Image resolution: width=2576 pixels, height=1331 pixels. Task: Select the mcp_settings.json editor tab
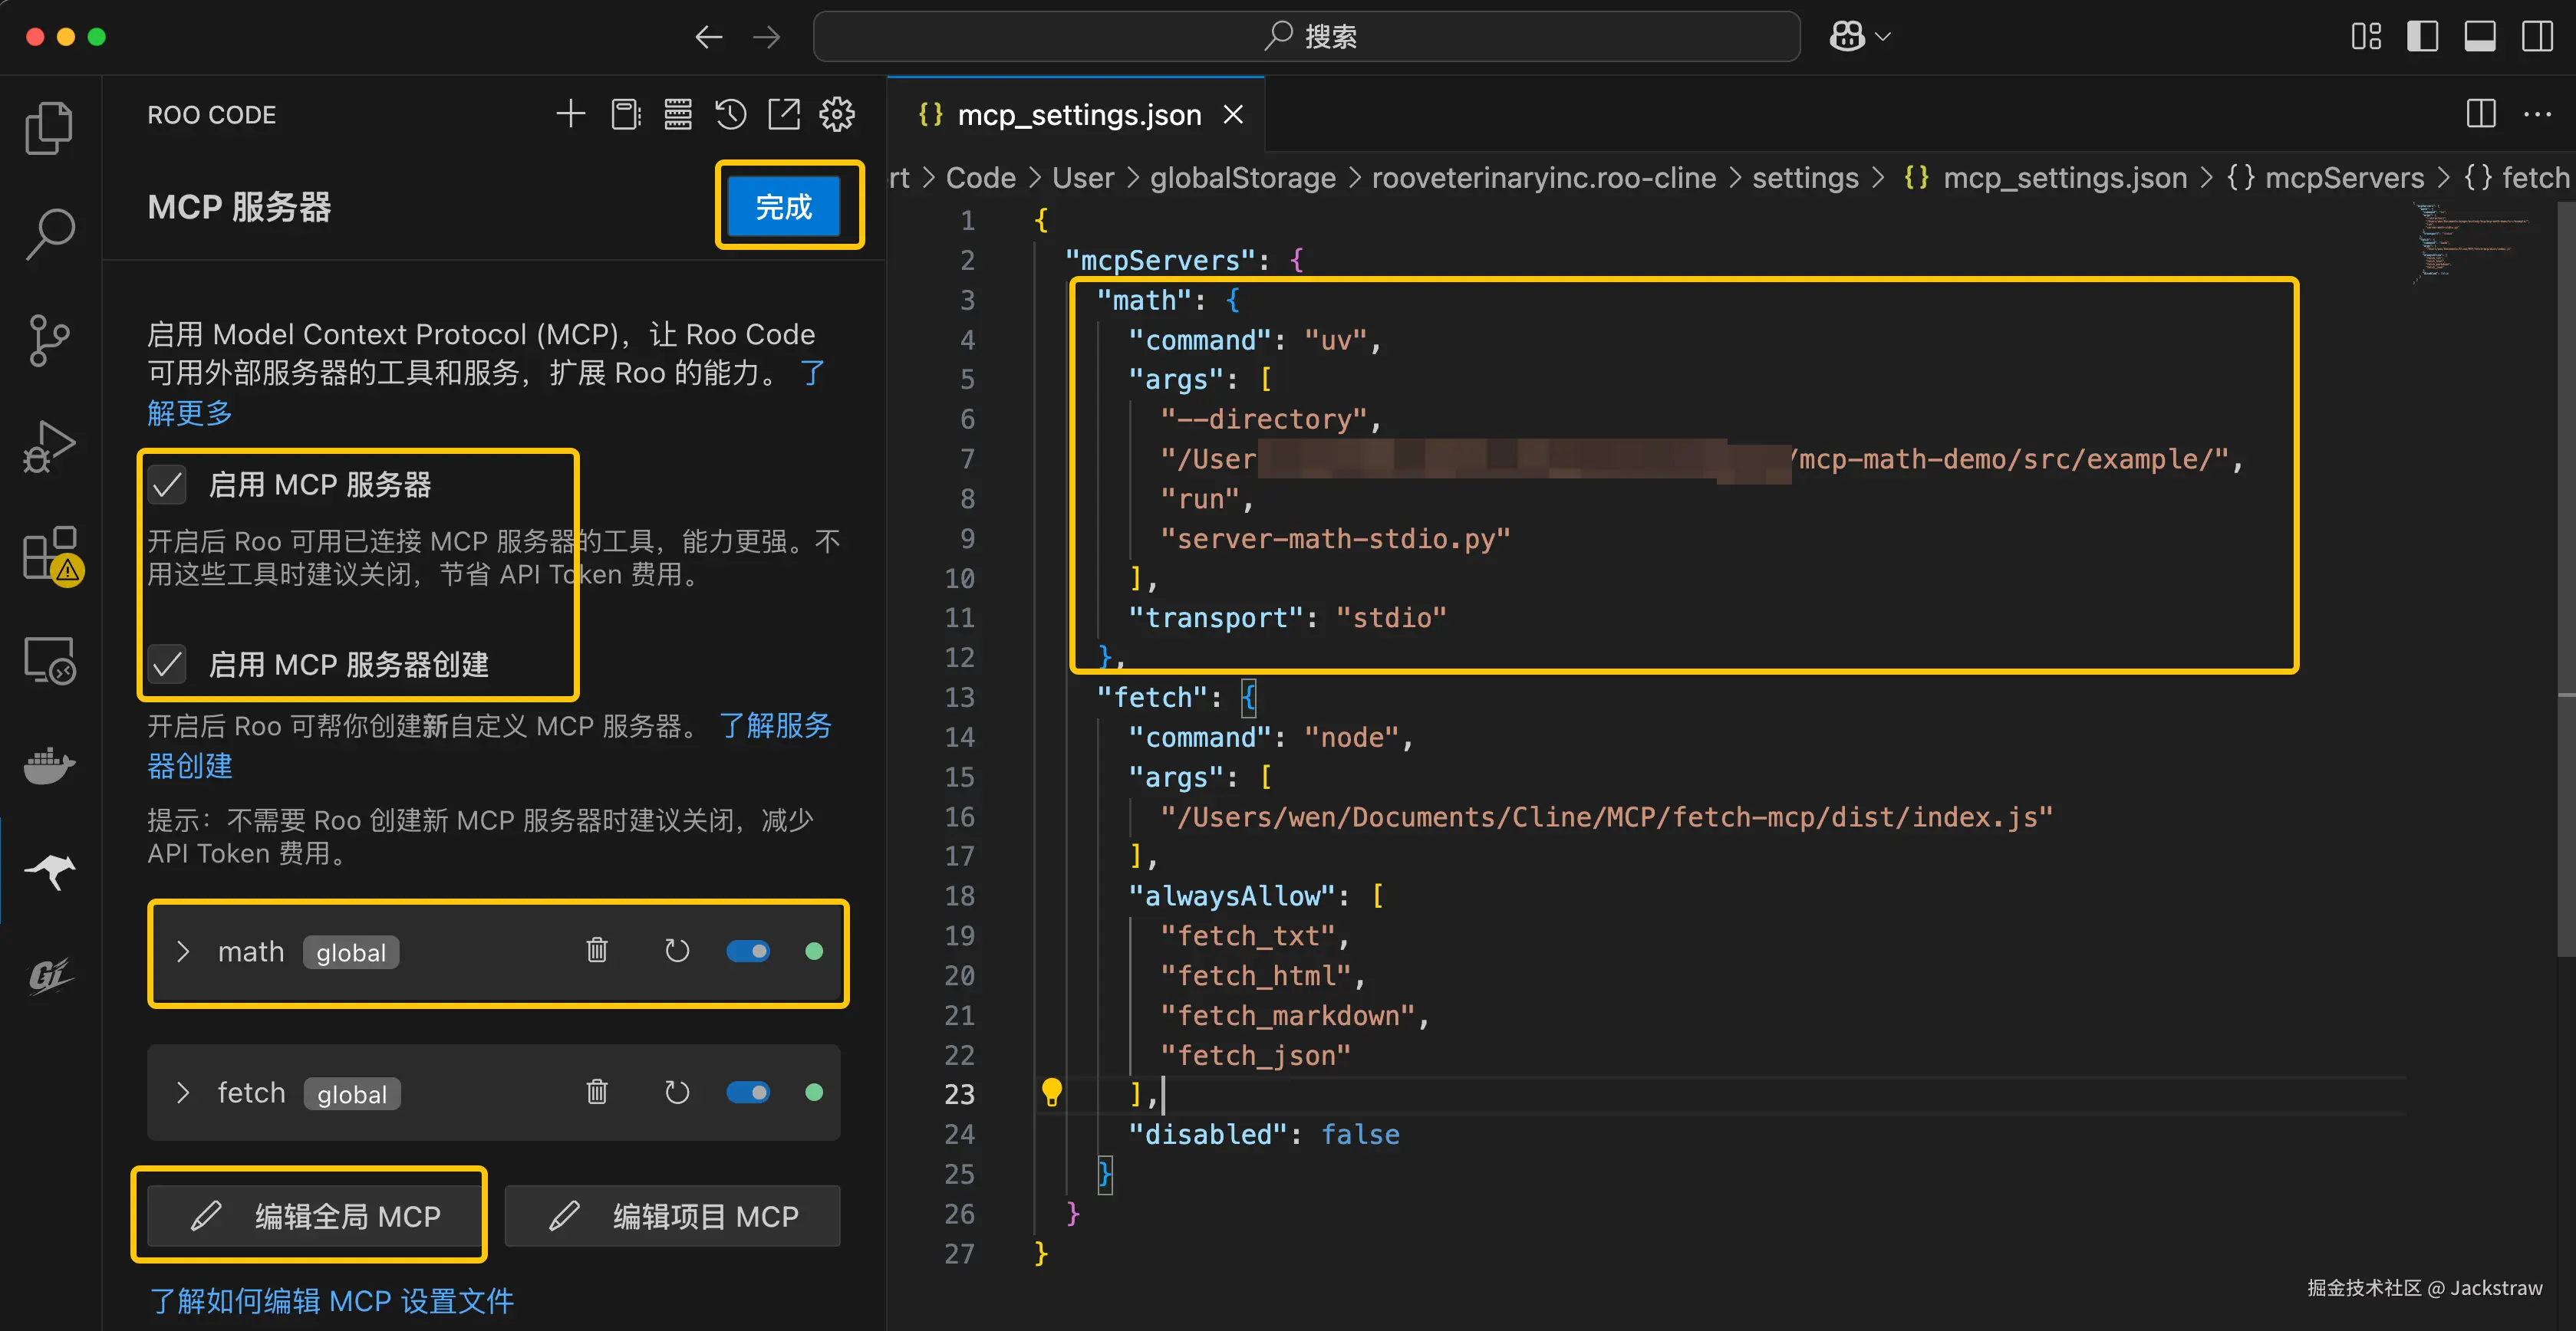click(x=1078, y=115)
